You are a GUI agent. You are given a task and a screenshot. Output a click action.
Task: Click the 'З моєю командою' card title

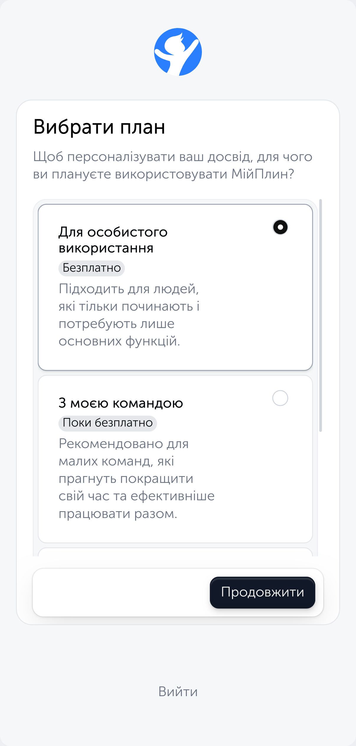coord(121,403)
